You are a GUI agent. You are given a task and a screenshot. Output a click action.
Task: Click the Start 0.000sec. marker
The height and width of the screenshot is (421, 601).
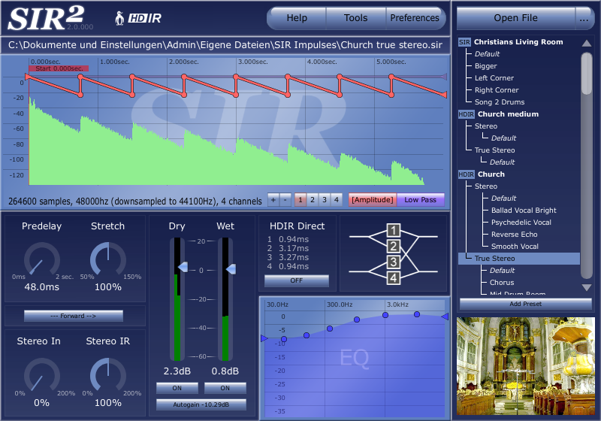pyautogui.click(x=59, y=68)
